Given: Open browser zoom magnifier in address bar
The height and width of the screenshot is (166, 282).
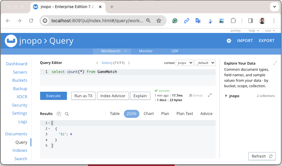Looking at the screenshot, I should (148, 21).
